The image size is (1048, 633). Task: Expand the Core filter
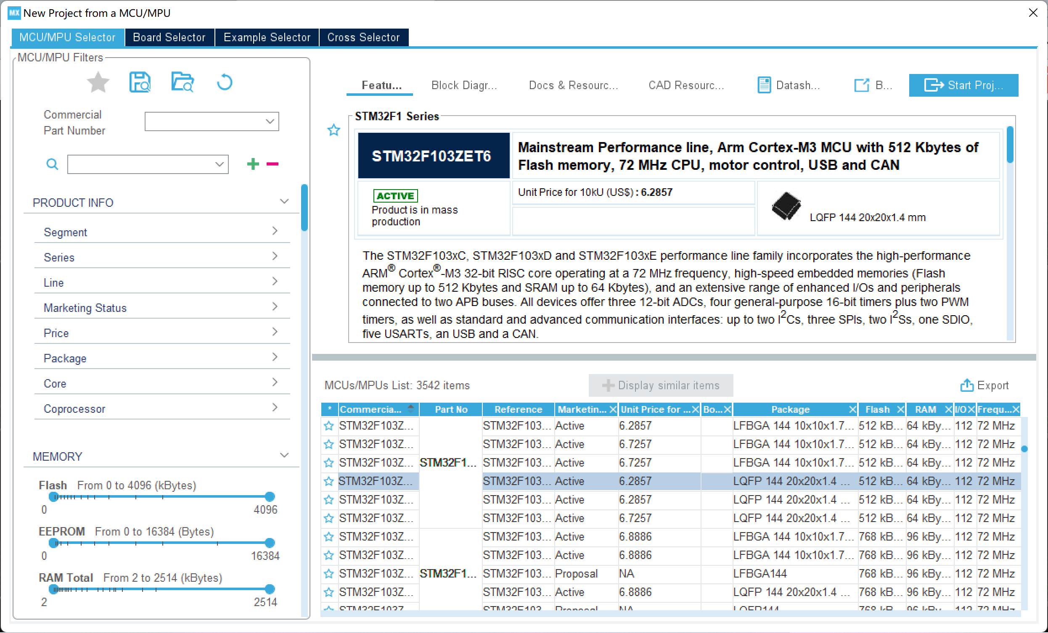275,382
